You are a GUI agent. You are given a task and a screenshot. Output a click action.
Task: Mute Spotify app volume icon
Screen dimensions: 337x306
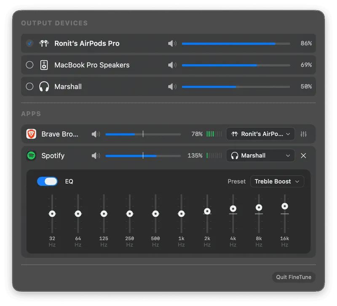pos(96,156)
